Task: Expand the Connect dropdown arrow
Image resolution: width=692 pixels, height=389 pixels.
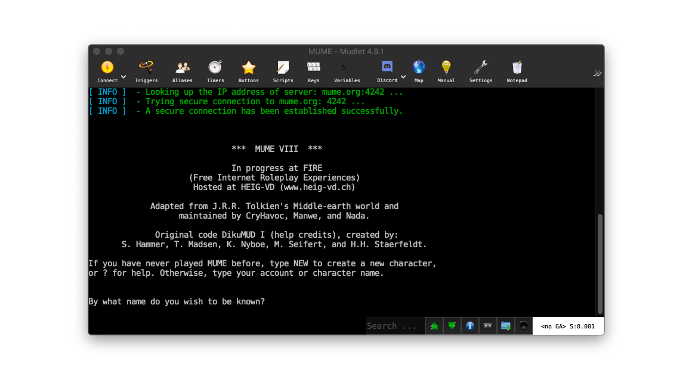Action: click(x=123, y=77)
